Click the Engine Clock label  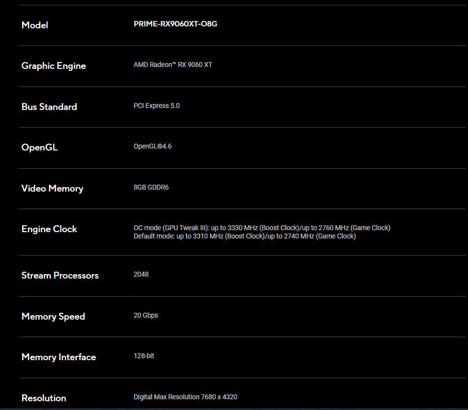point(49,229)
